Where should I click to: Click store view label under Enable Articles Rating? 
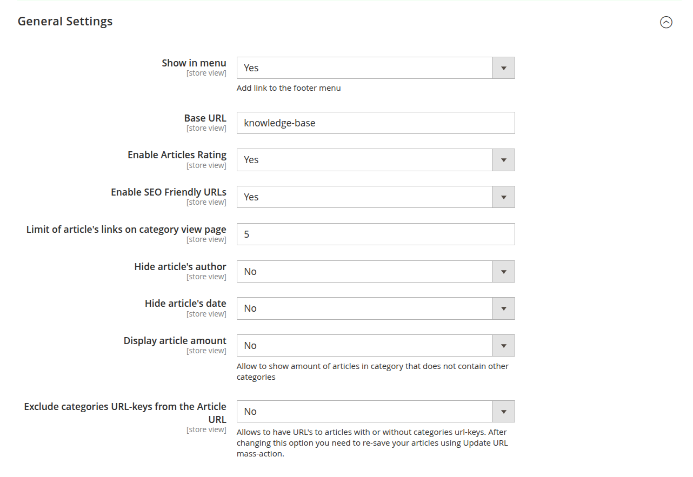206,165
